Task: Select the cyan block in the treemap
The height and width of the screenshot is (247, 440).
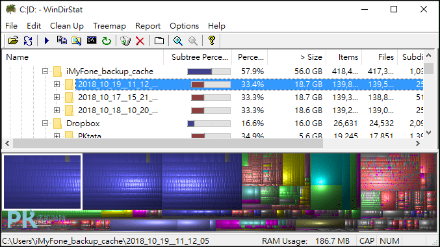Action: tap(320, 181)
